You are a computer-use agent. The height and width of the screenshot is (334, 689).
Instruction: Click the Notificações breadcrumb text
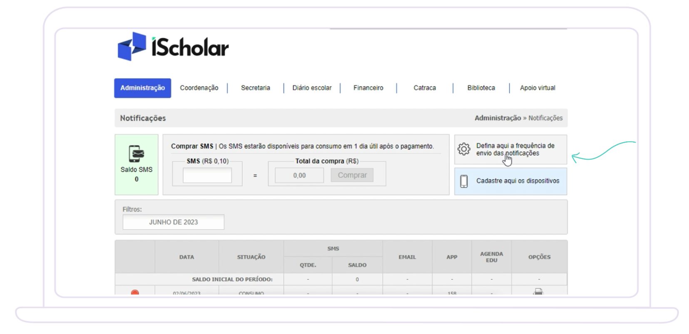click(x=545, y=118)
